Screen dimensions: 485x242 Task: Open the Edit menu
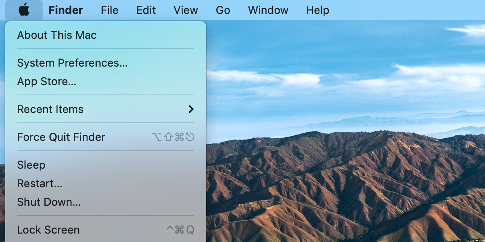146,10
